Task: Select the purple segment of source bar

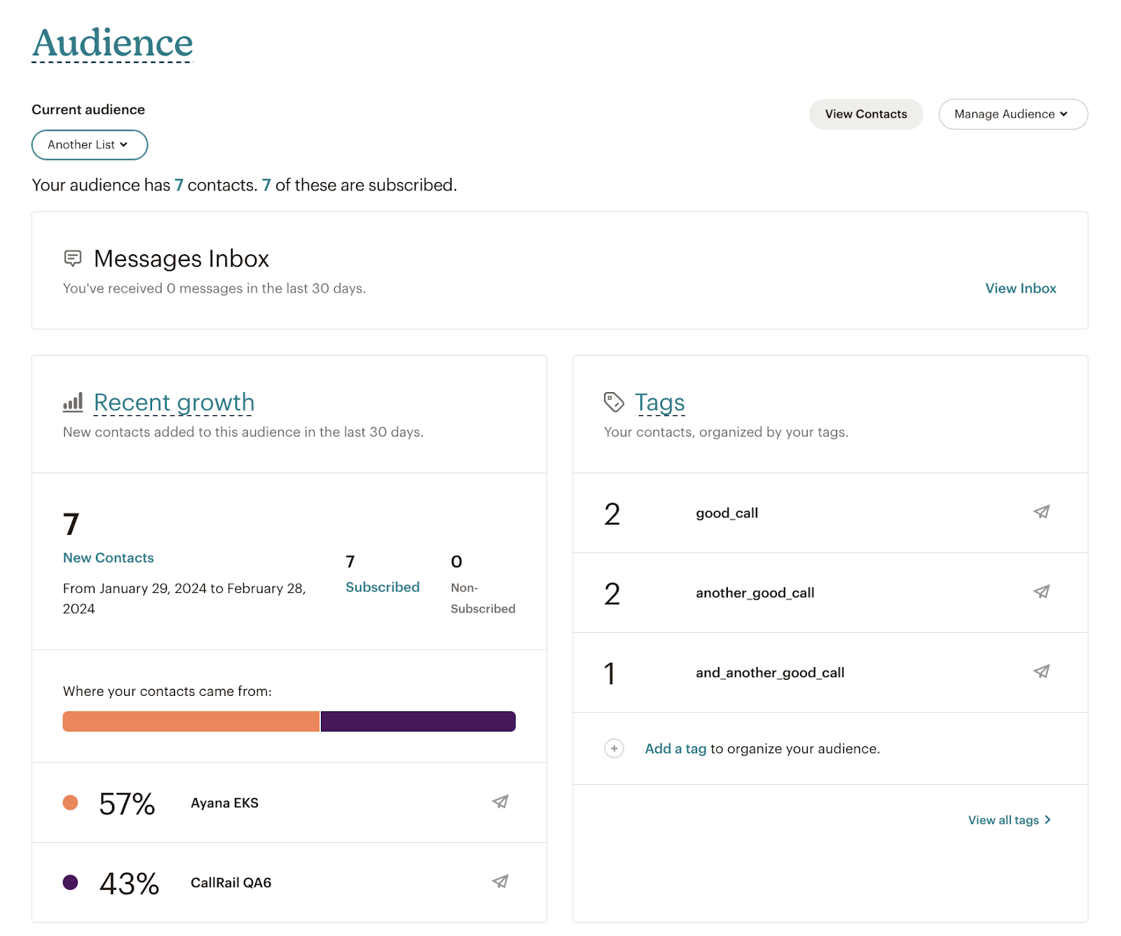Action: 418,721
